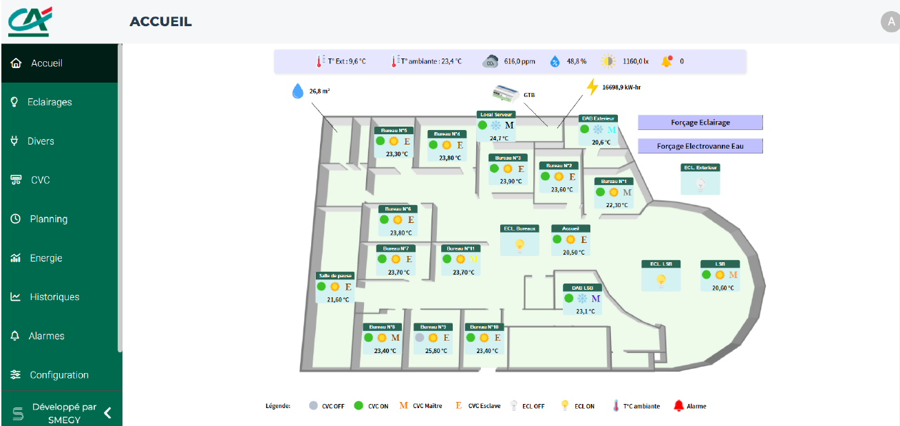The image size is (900, 426).
Task: Toggle the green CVC status of Bureau N°5
Action: click(x=381, y=141)
